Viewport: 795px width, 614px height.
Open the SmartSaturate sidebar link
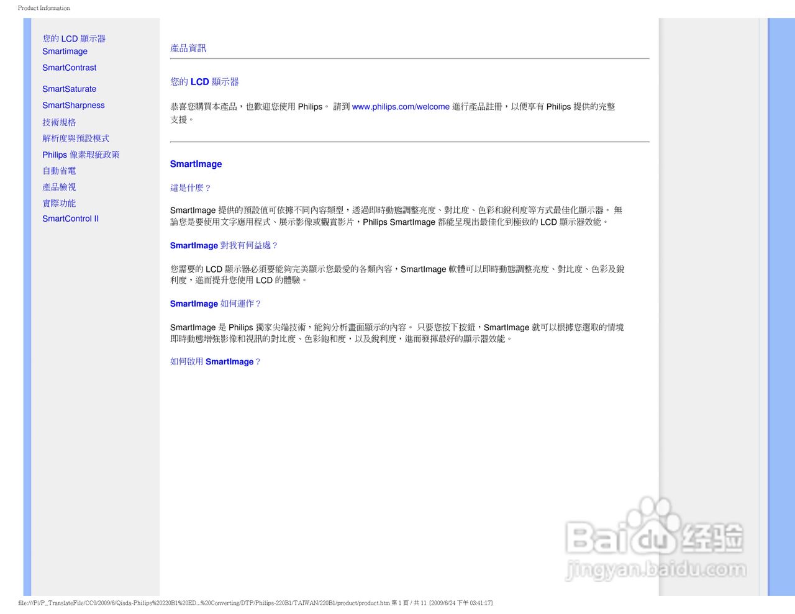click(70, 89)
